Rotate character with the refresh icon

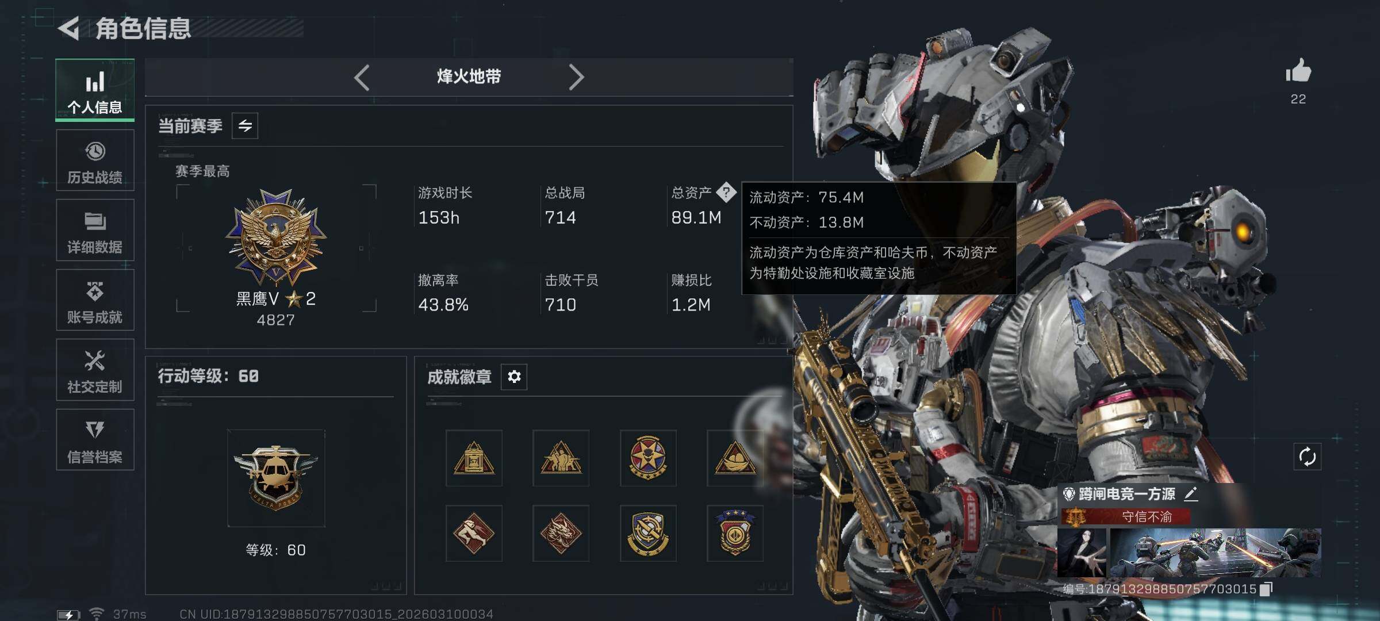(1307, 457)
